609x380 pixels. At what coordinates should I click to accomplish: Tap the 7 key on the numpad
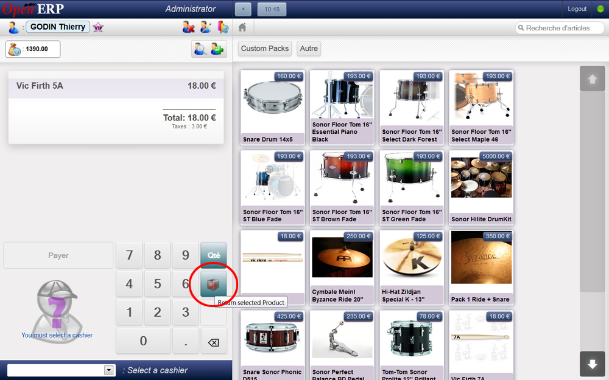pyautogui.click(x=129, y=255)
